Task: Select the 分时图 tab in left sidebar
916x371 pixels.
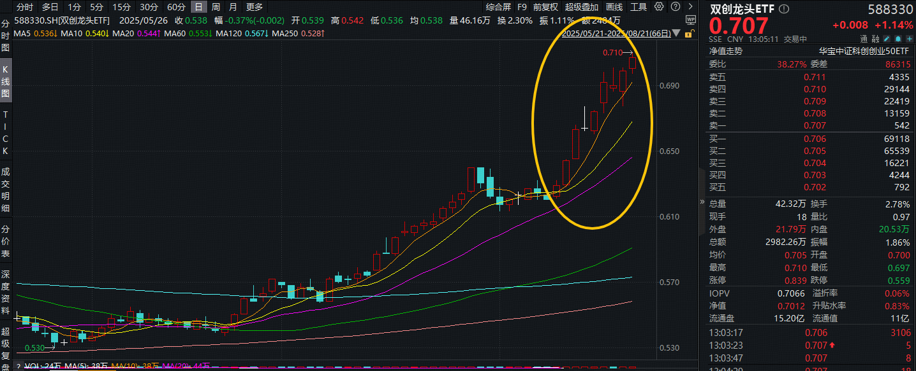Action: click(x=6, y=36)
